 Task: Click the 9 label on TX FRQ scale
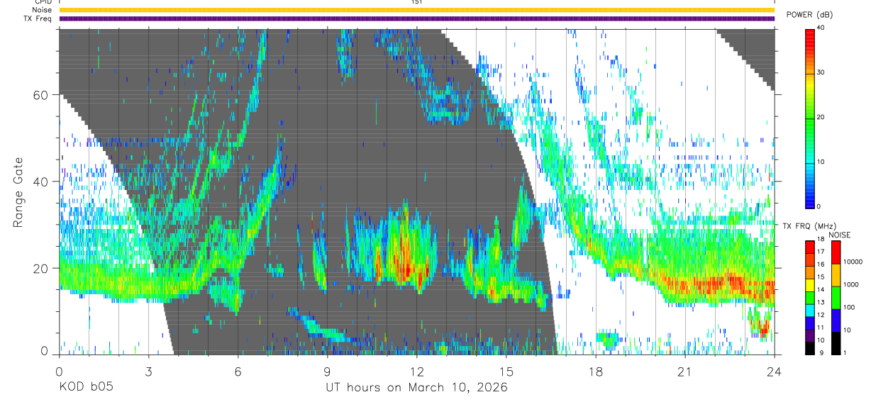pos(821,352)
